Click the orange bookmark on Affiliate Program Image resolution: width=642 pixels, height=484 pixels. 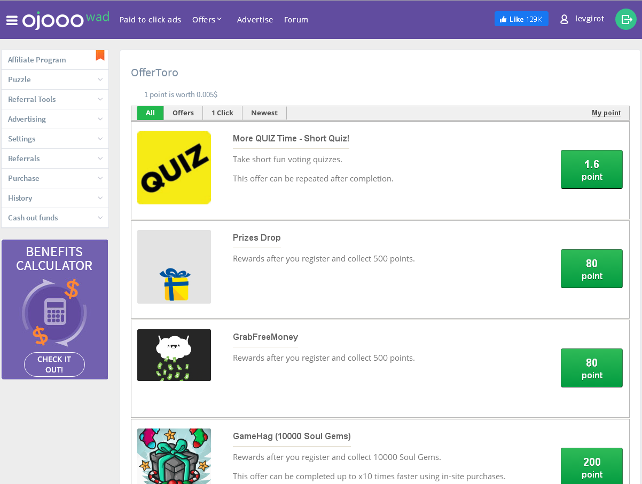click(x=100, y=55)
